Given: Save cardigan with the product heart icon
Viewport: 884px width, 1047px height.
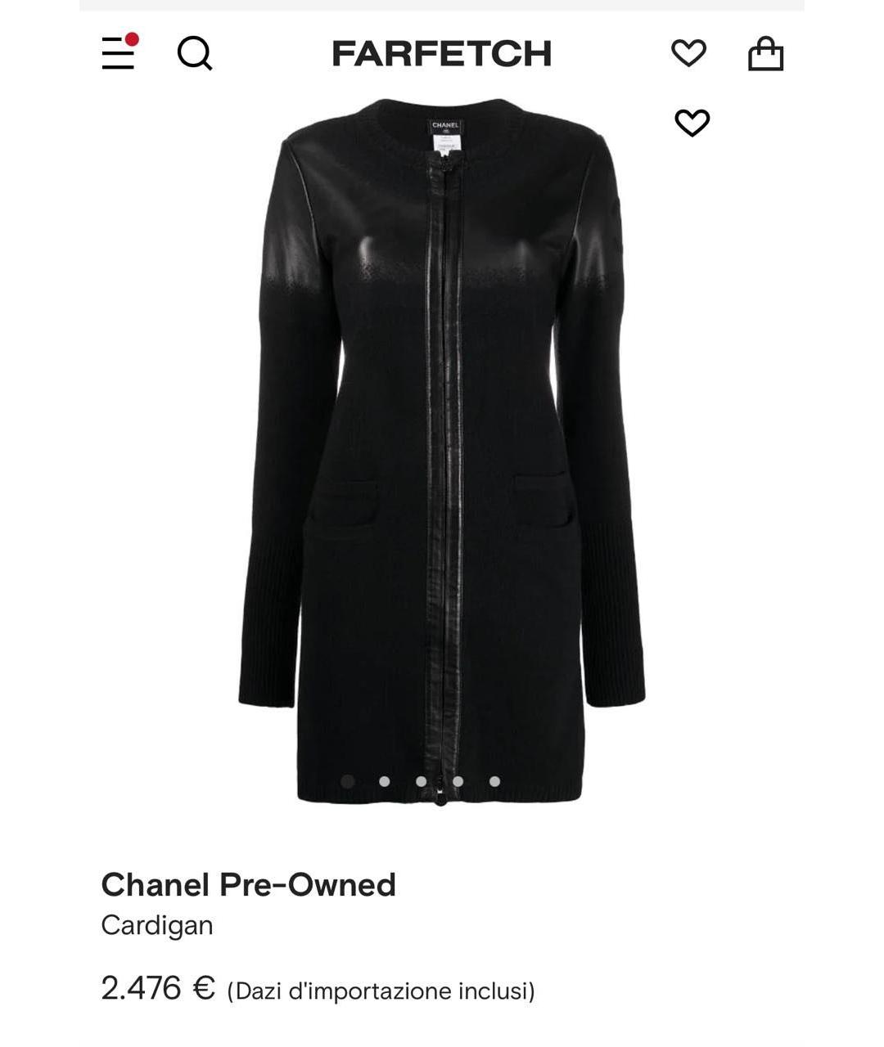Looking at the screenshot, I should point(692,123).
